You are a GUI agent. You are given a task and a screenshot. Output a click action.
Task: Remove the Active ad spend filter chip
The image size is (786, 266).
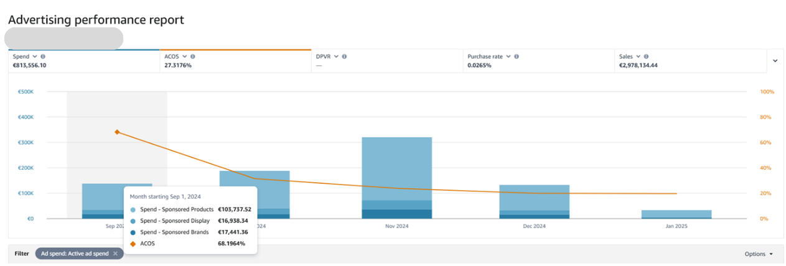coord(115,254)
